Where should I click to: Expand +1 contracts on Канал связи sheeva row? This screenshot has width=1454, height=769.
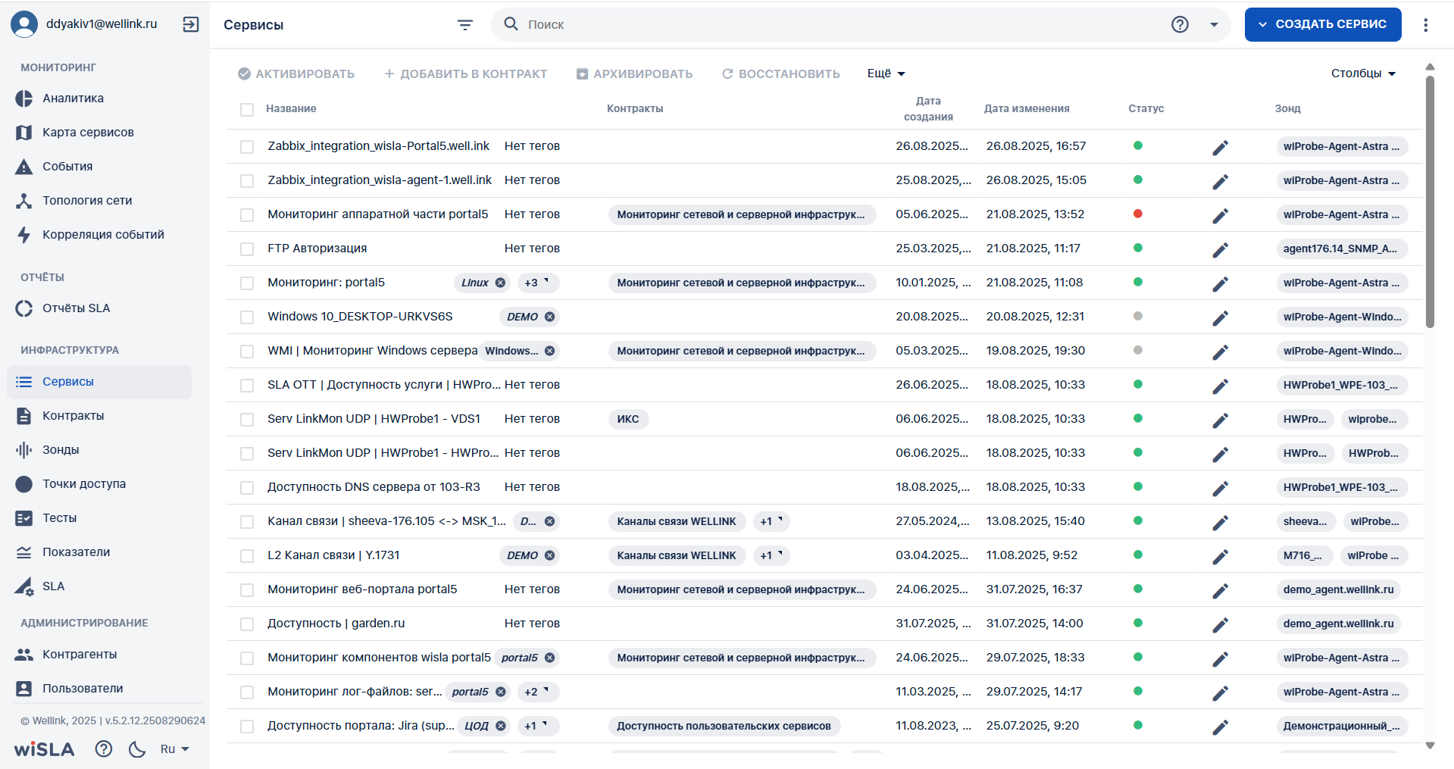(x=771, y=521)
